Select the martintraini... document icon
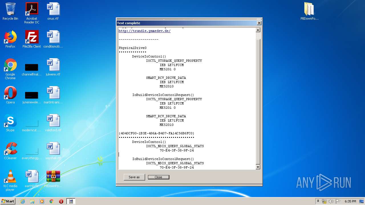365x205 pixels. coord(53,95)
